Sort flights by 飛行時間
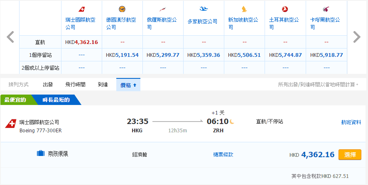Viewport: 368px width, 185px height. 75,85
